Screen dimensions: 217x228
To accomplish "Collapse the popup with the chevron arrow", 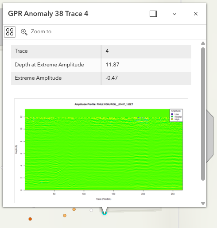I will (x=174, y=14).
